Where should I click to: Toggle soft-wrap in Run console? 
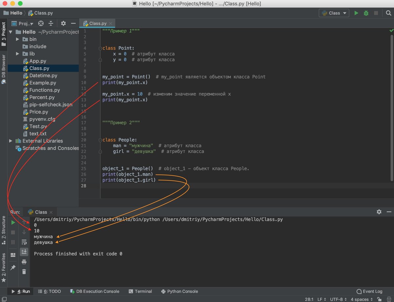(24, 242)
